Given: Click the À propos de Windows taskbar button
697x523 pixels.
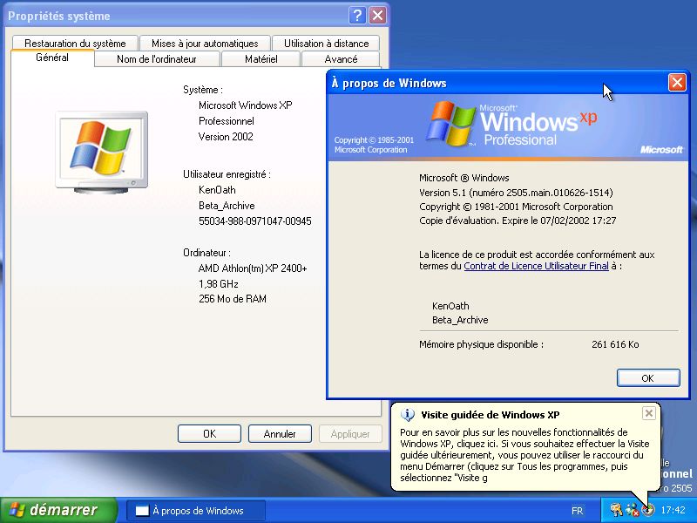Looking at the screenshot, I should click(x=195, y=511).
